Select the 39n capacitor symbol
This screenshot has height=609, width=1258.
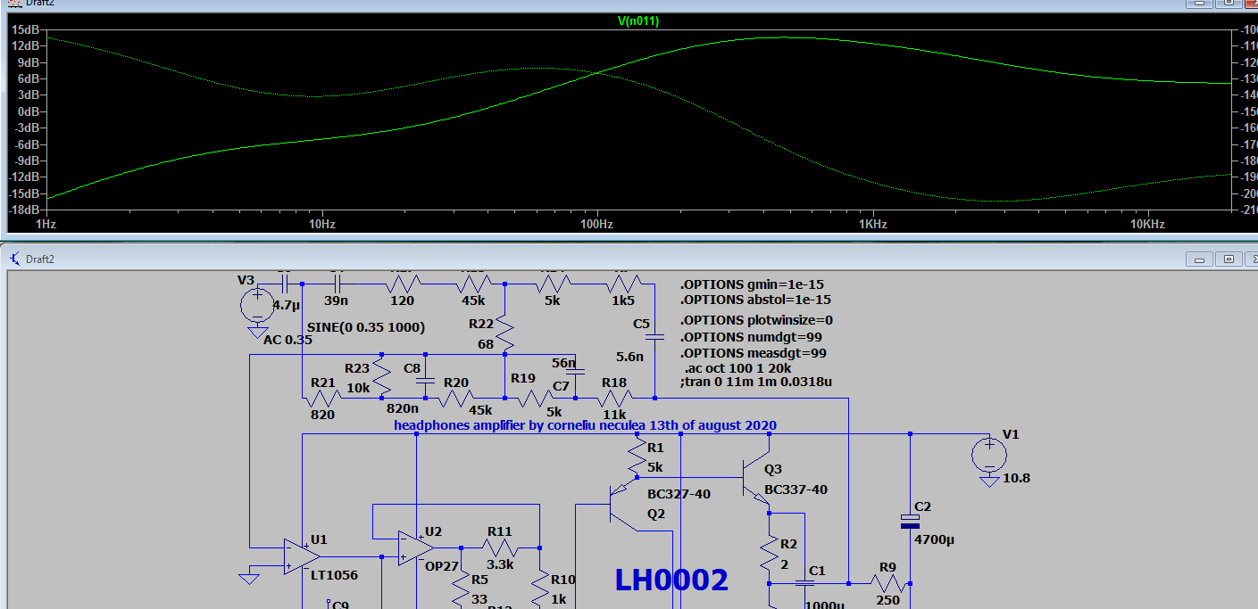[337, 284]
